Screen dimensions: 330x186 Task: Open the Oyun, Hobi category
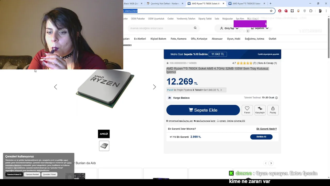click(234, 39)
